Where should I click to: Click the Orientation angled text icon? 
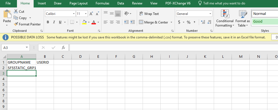[126, 13]
